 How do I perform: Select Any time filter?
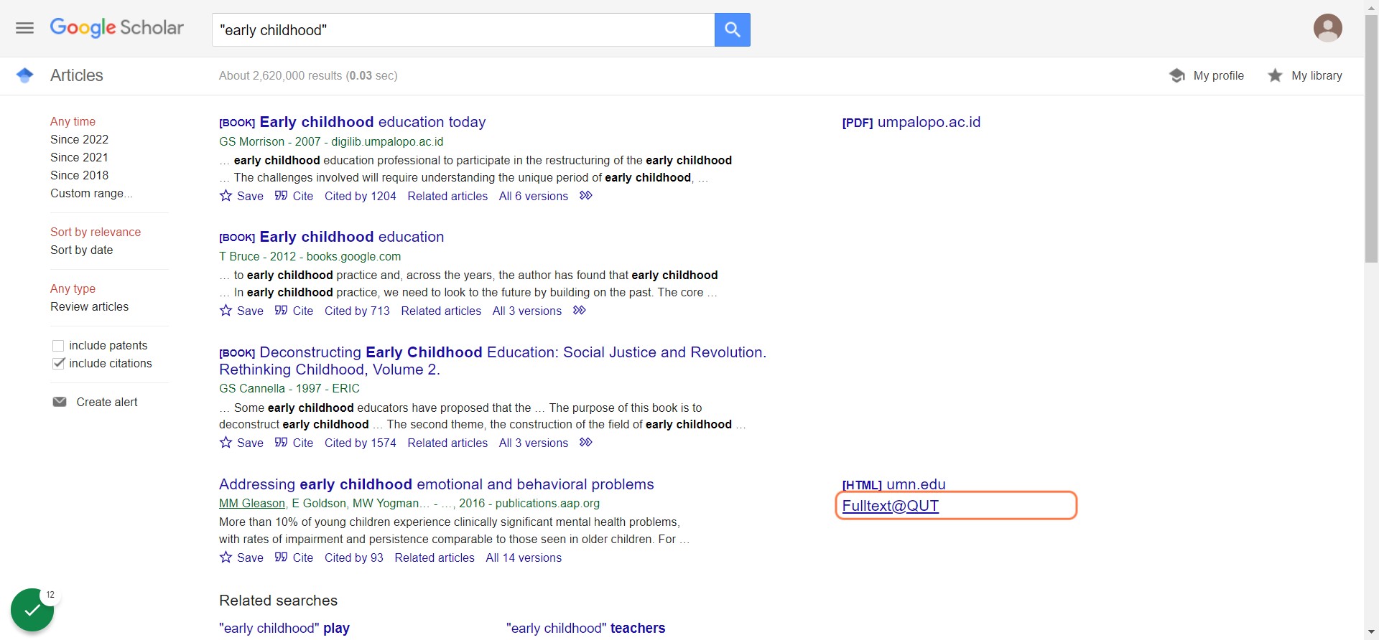pos(73,121)
